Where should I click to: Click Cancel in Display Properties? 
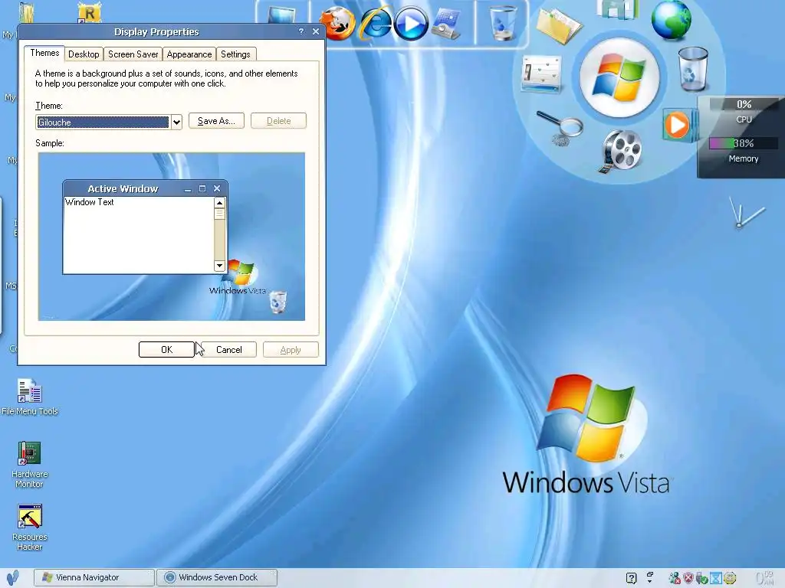(228, 349)
